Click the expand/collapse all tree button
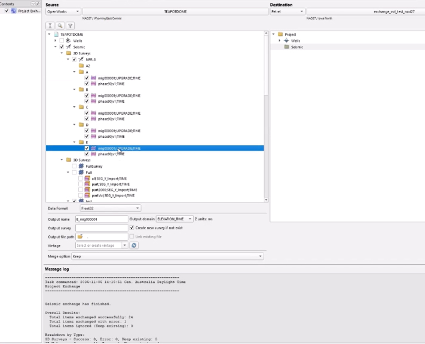Image resolution: width=425 pixels, height=344 pixels. pyautogui.click(x=51, y=26)
